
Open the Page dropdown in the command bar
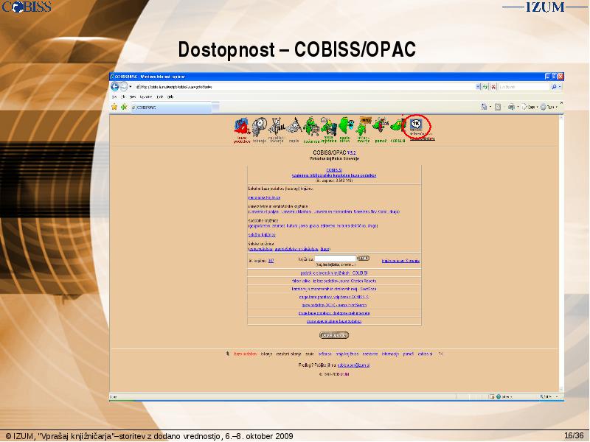pyautogui.click(x=530, y=107)
